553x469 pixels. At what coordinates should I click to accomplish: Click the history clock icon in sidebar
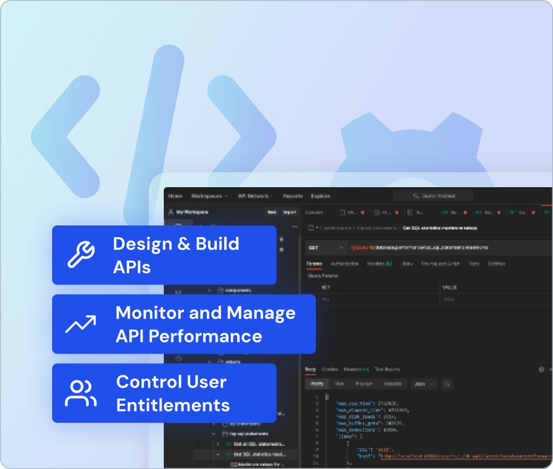point(179,358)
